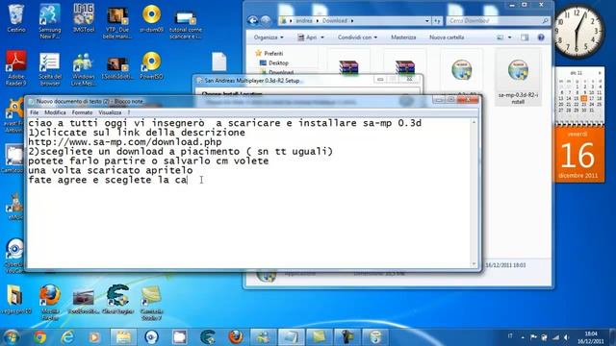
Task: Click Masterizza in Explorer toolbar
Action: pos(403,37)
